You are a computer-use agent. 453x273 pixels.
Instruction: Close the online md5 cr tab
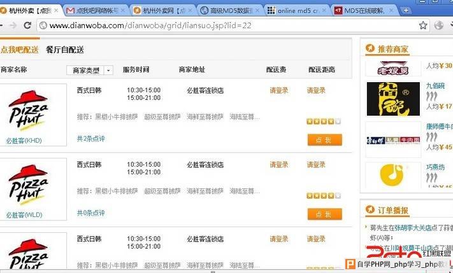324,11
